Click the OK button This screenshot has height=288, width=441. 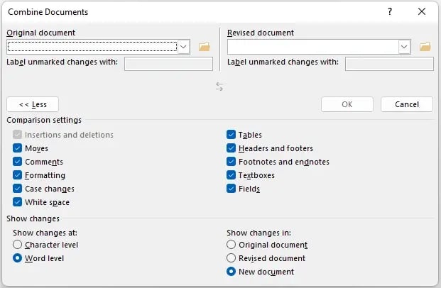point(347,104)
